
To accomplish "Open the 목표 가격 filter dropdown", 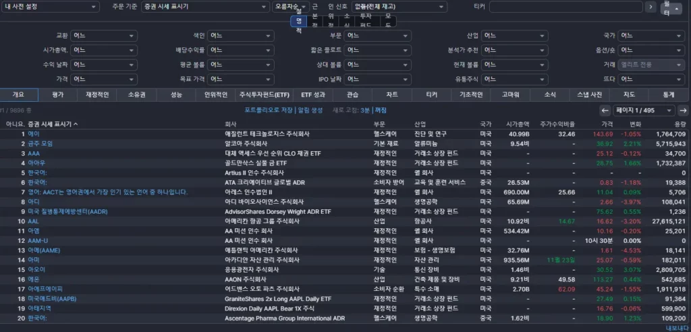I will point(241,80).
